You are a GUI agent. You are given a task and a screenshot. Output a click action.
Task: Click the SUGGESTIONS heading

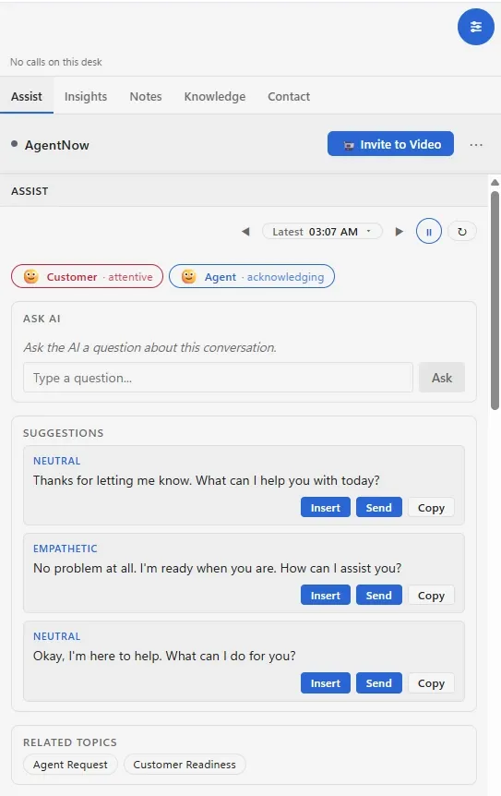coord(64,433)
